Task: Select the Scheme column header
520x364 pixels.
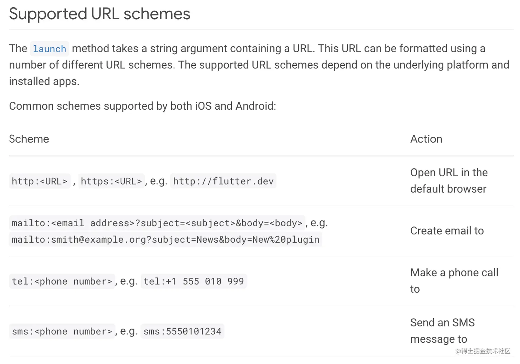Action: pyautogui.click(x=29, y=139)
